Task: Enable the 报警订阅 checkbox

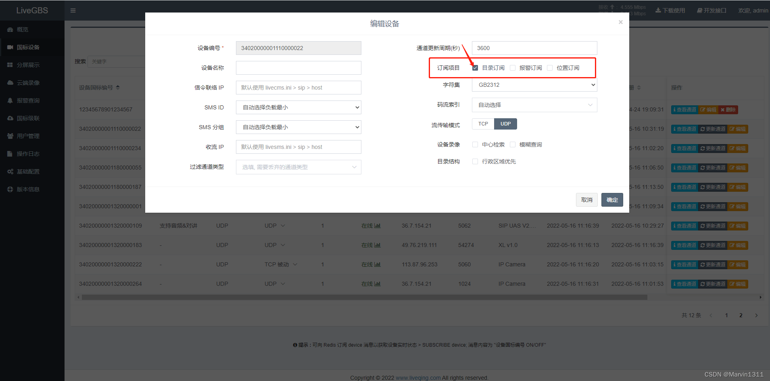Action: click(x=513, y=68)
